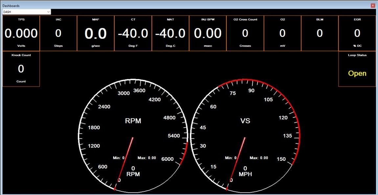Select the IAC Steps readout tile
This screenshot has width=378, height=195.
(x=58, y=33)
